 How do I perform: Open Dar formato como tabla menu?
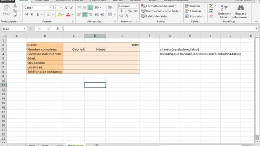point(161,11)
